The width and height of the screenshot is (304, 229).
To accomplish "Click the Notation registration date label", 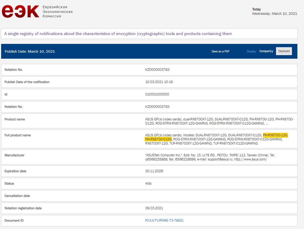I will tap(23, 208).
